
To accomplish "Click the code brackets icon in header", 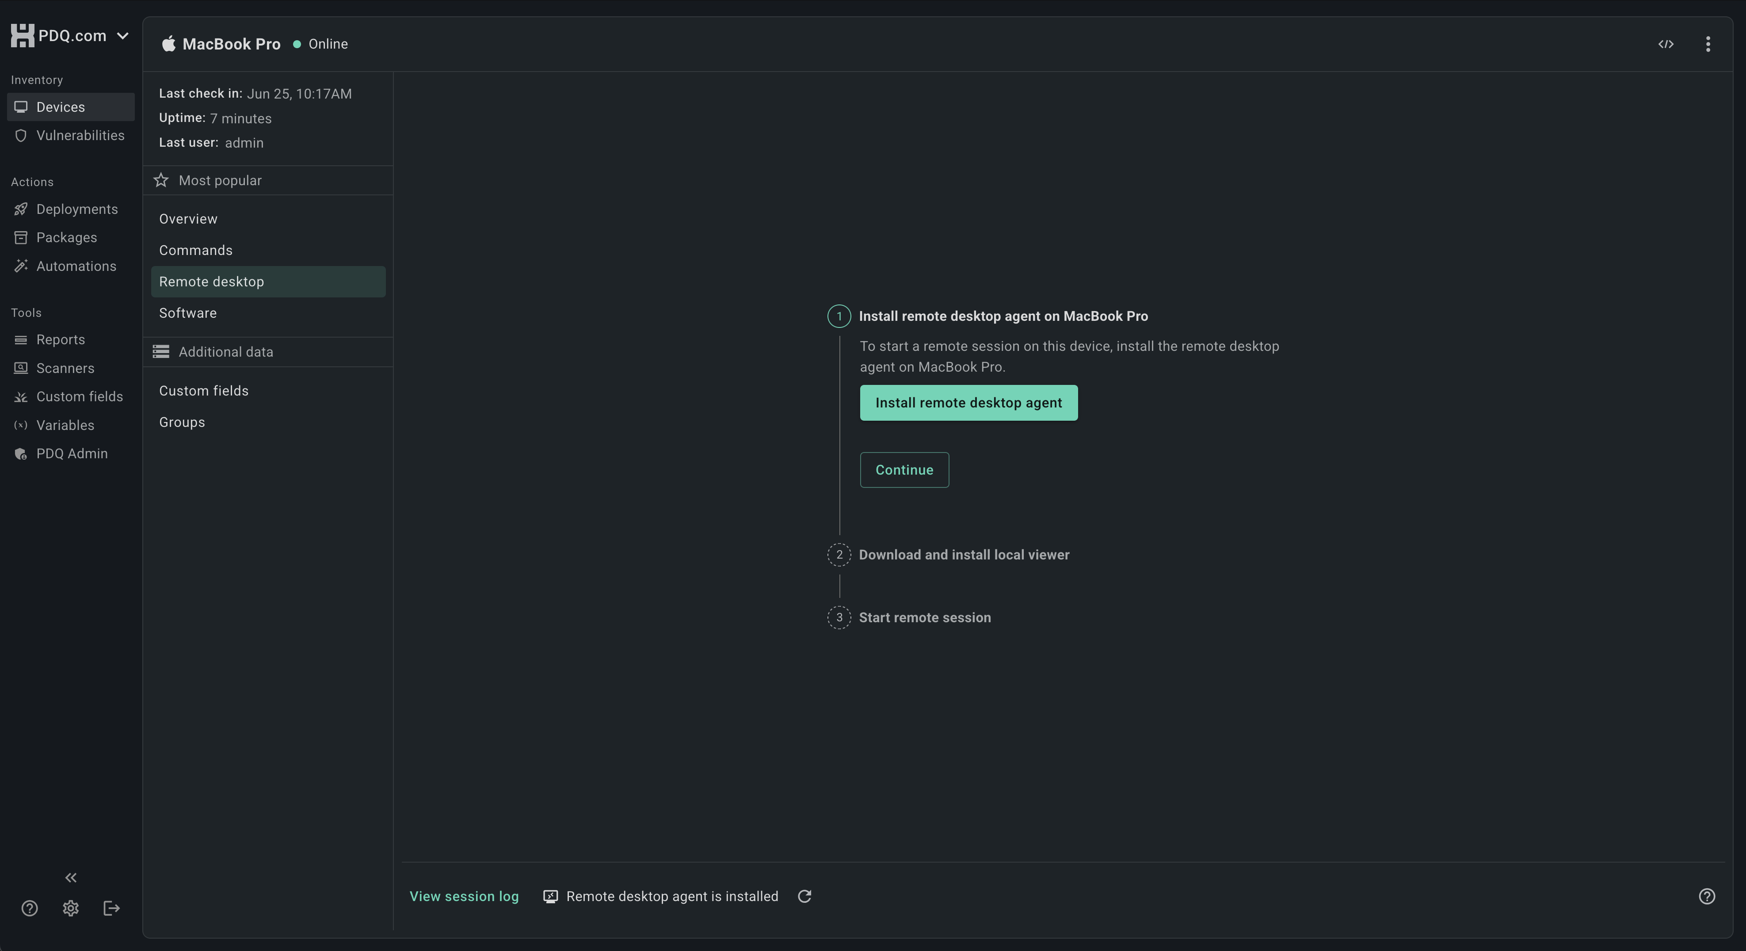I will pyautogui.click(x=1666, y=44).
